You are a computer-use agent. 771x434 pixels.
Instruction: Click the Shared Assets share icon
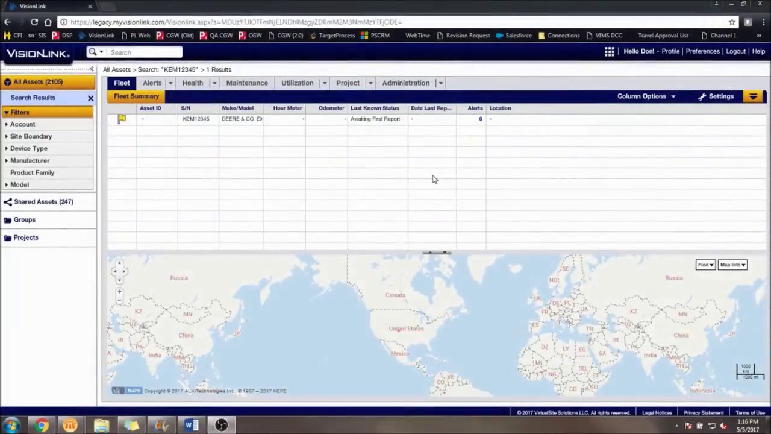coord(7,202)
